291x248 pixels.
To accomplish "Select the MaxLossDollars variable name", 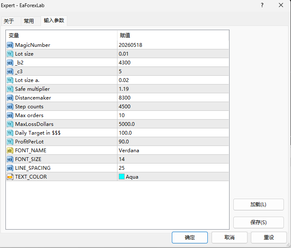I will pyautogui.click(x=34, y=124).
